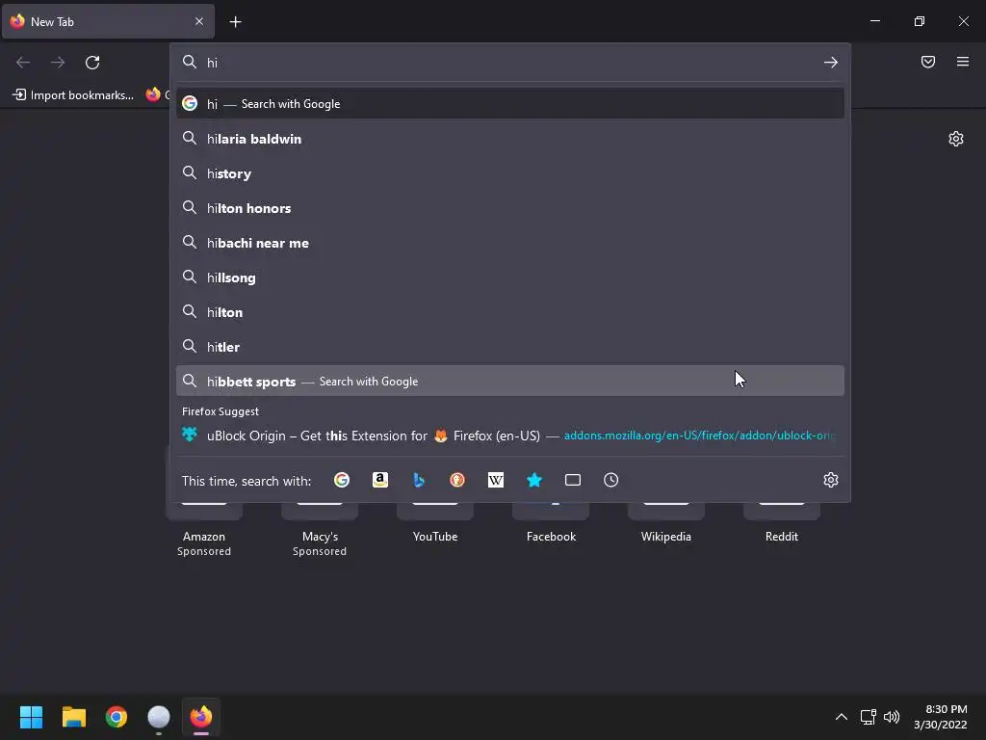Image resolution: width=986 pixels, height=740 pixels.
Task: Open YouTube shortcut tile
Action: click(435, 523)
